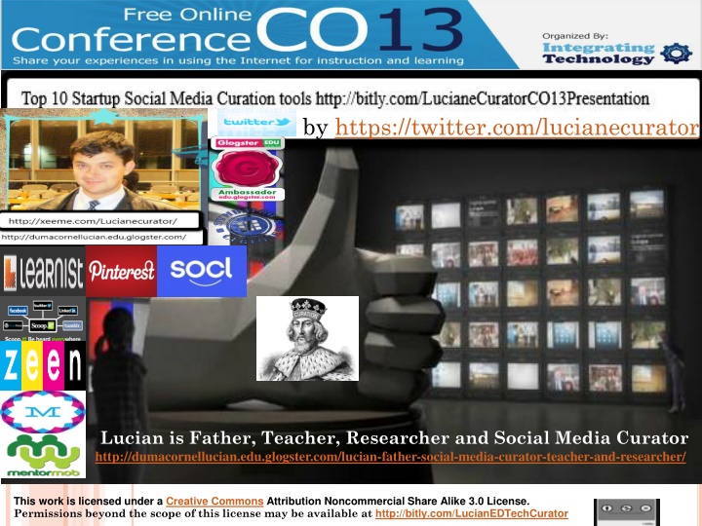702x526 pixels.
Task: Click the blue Socl logo
Action: tap(202, 271)
